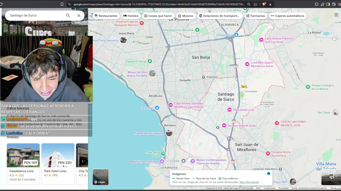Open the Casa Andina Premium Golf Los Incas pin

click(261, 40)
